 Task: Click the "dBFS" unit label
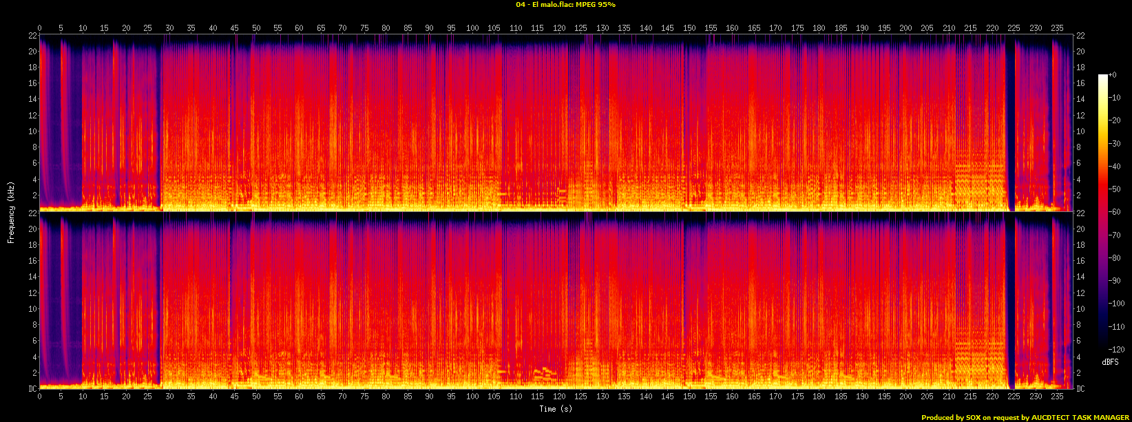[1110, 362]
